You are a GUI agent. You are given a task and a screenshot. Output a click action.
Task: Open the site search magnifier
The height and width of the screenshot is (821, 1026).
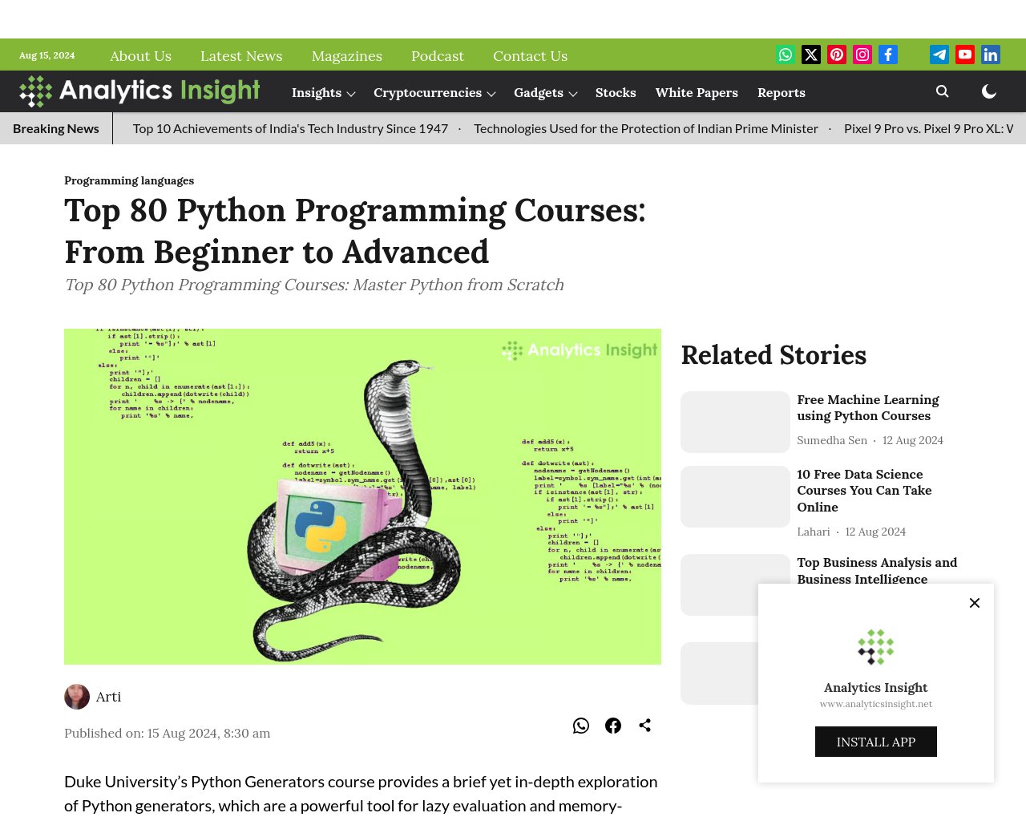pos(943,91)
